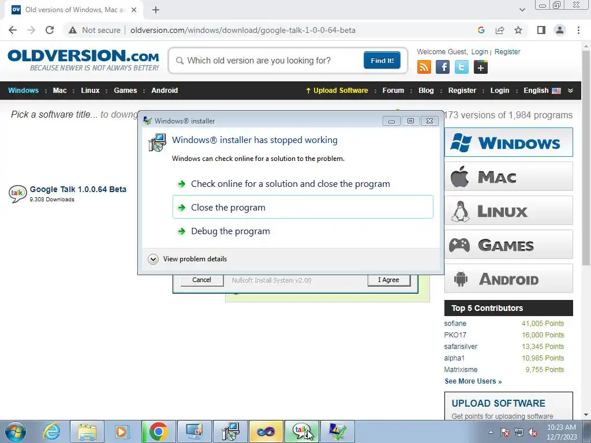Open the Login link near Welcome Guest
This screenshot has width=591, height=443.
point(480,51)
